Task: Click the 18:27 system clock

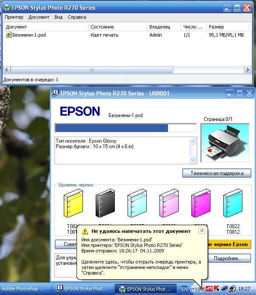Action: point(244,289)
